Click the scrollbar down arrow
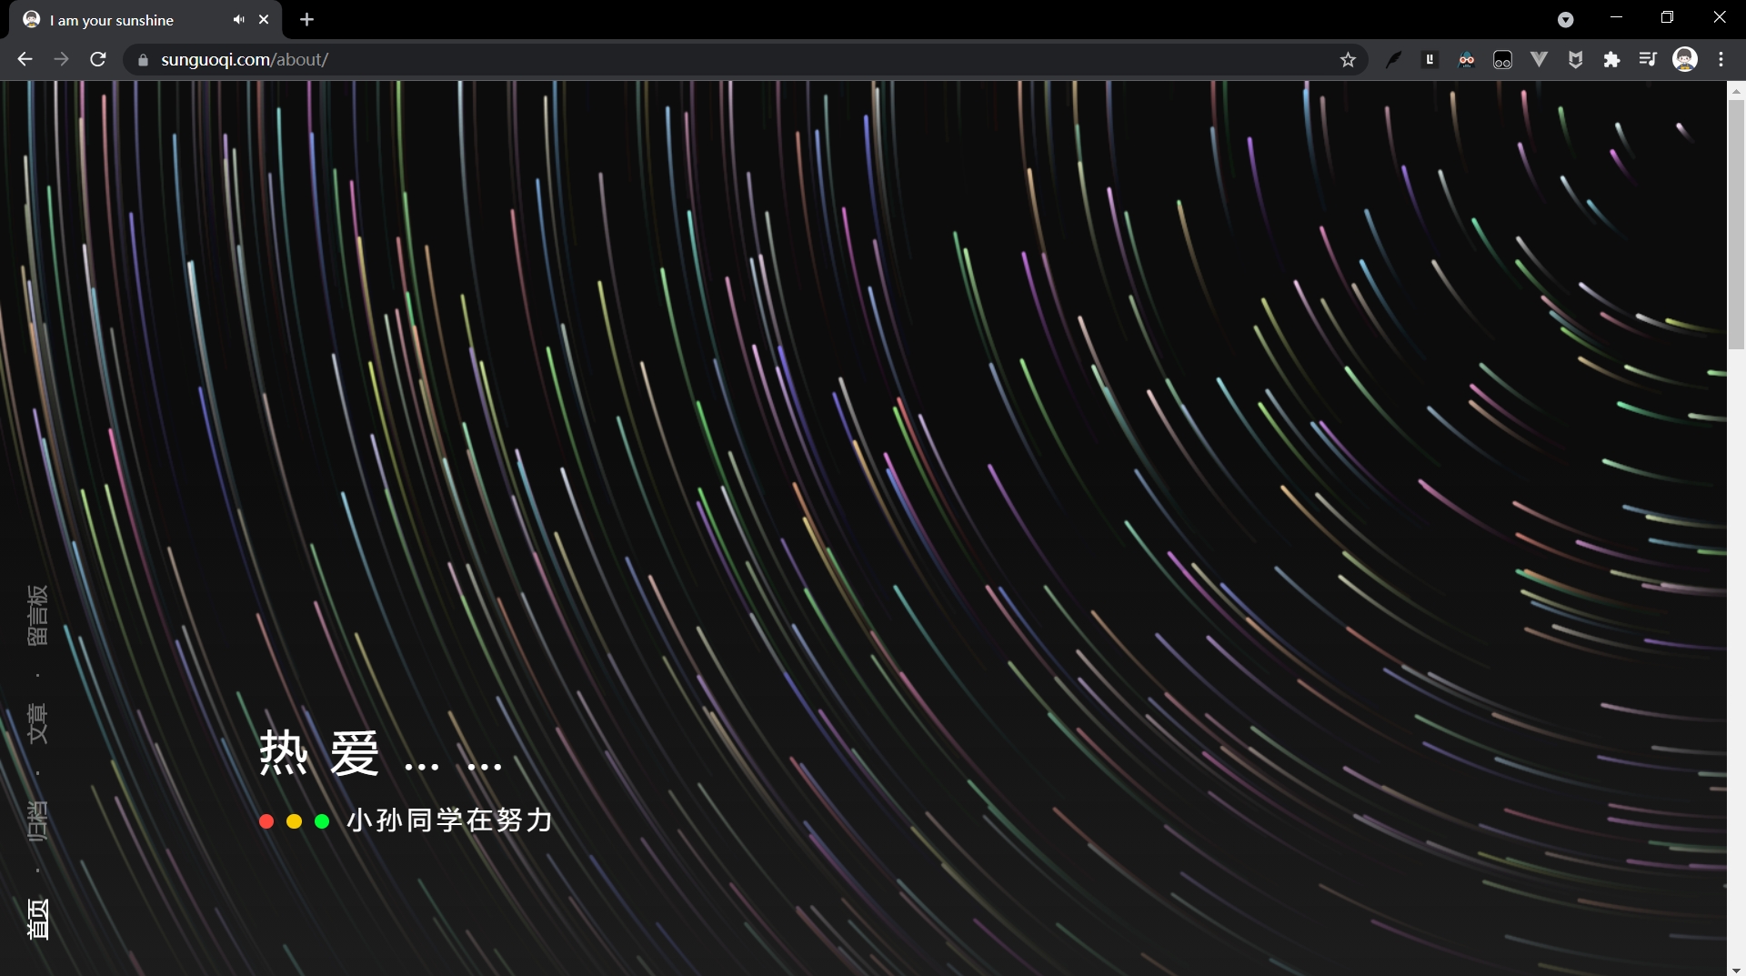1746x976 pixels. pos(1736,969)
